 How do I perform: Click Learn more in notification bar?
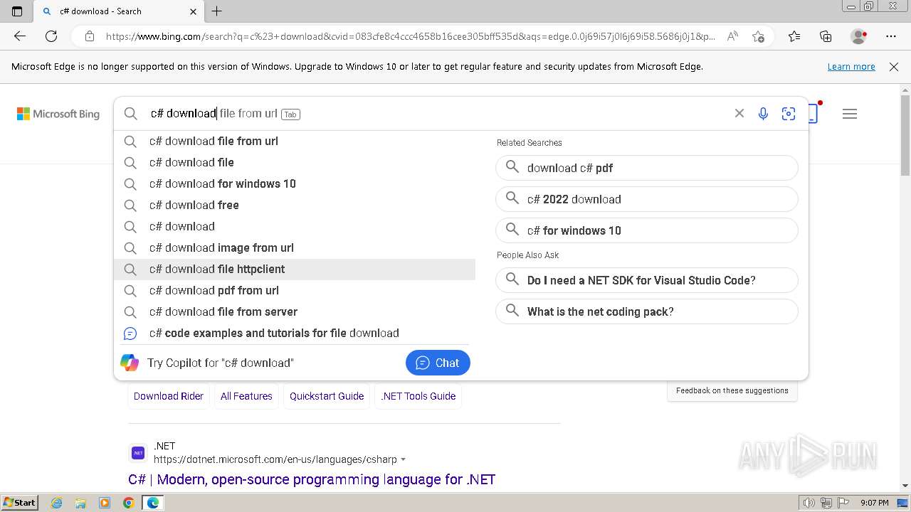pos(851,67)
